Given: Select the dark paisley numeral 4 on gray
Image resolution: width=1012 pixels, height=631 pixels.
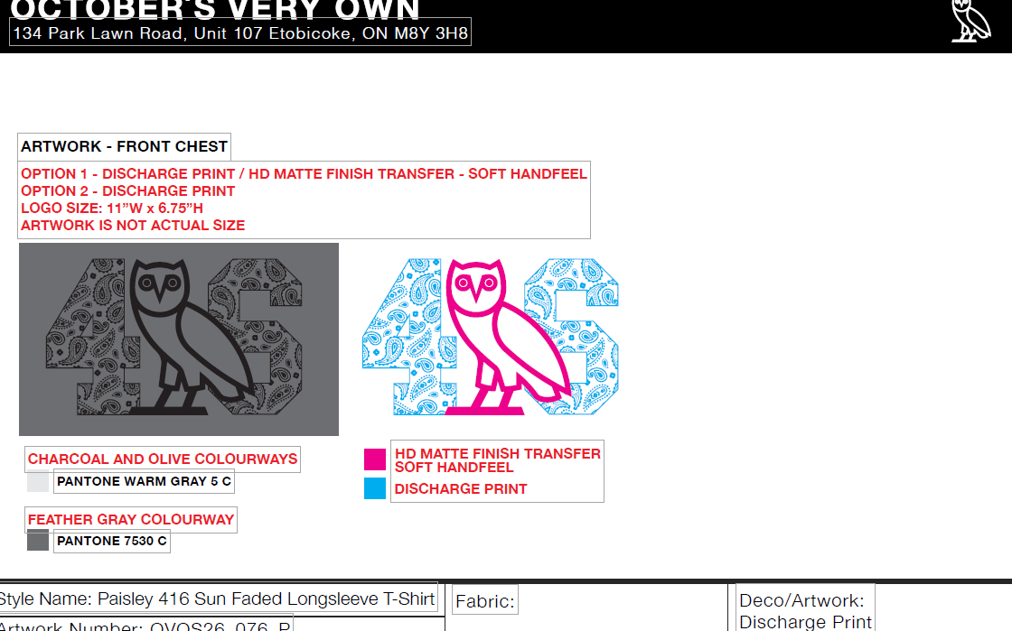Looking at the screenshot, I should coord(87,337).
